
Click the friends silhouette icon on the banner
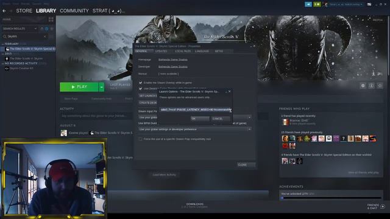(x=374, y=74)
